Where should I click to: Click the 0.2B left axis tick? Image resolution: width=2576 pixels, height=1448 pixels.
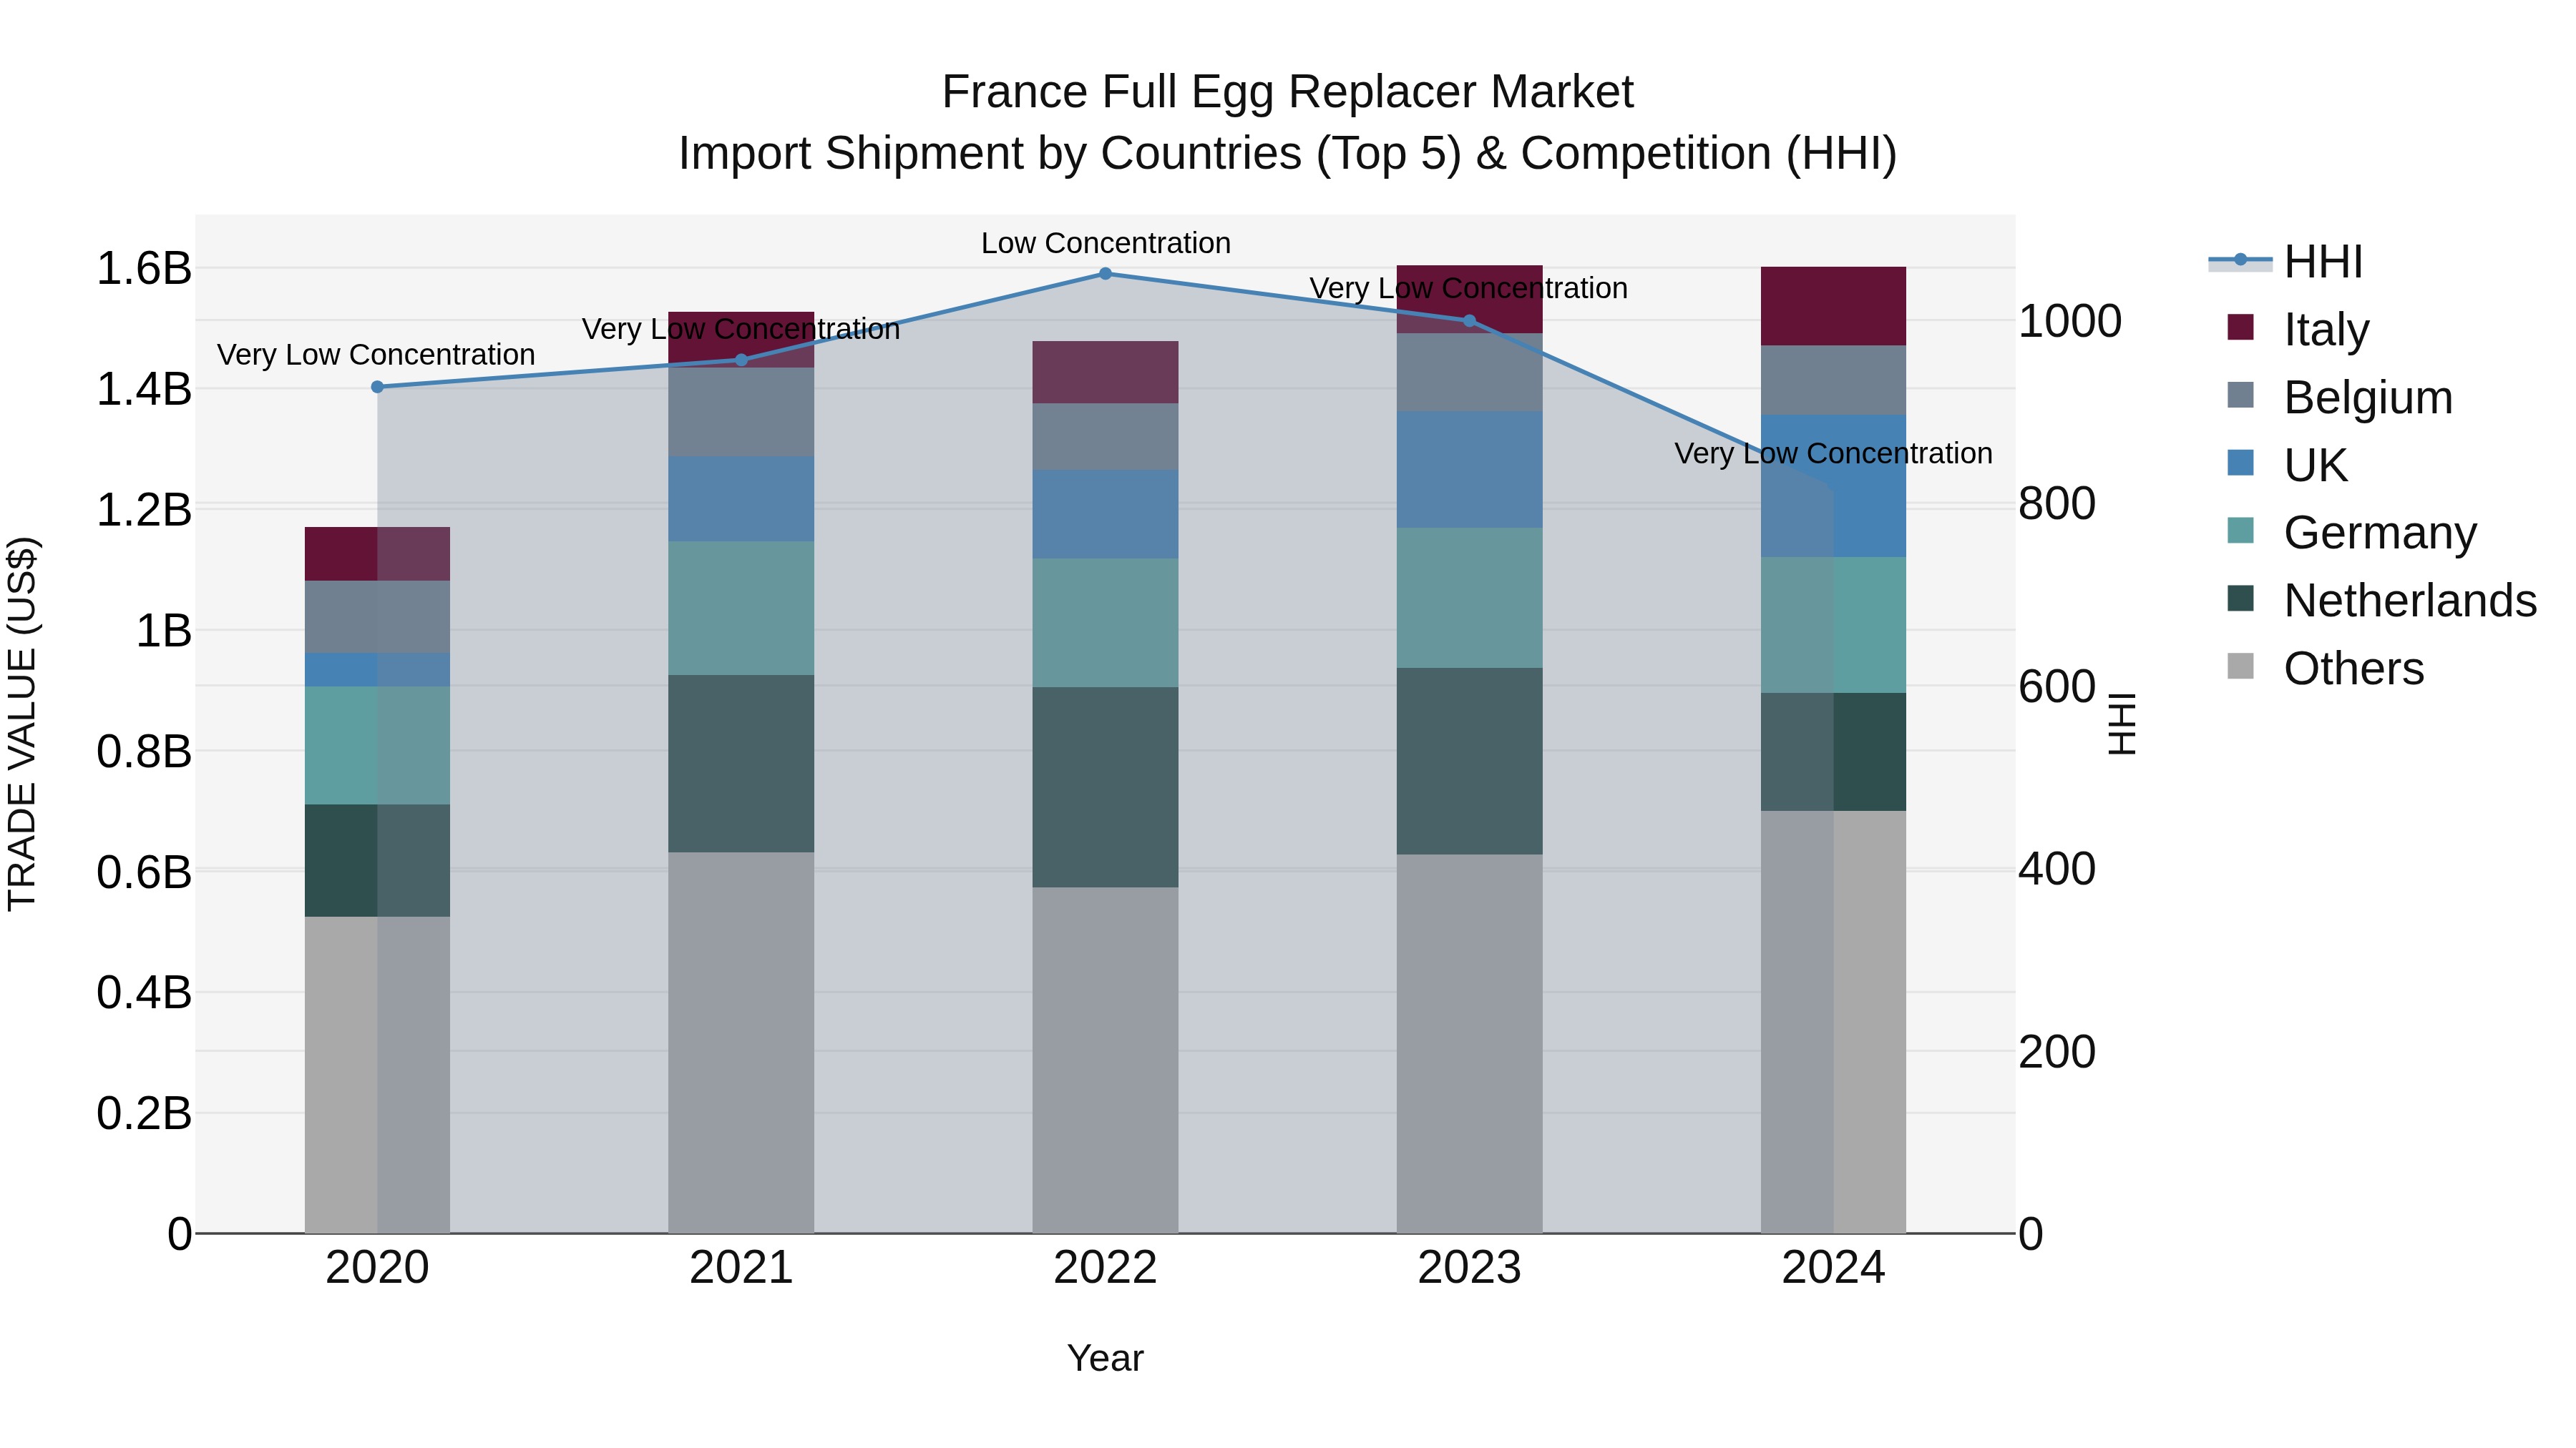point(144,1114)
